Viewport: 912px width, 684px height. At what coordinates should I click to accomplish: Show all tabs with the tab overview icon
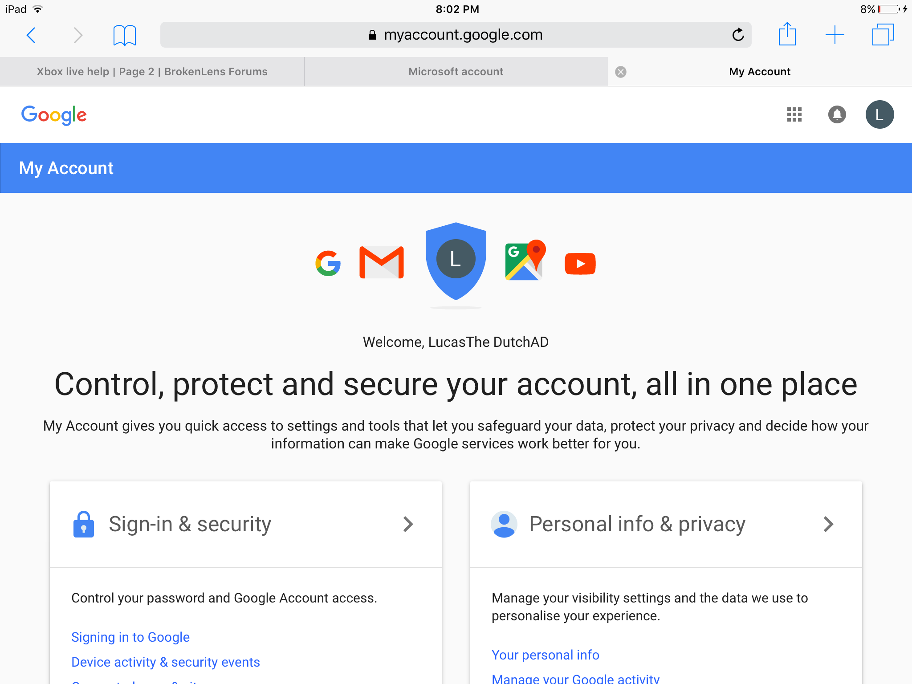[x=883, y=34]
